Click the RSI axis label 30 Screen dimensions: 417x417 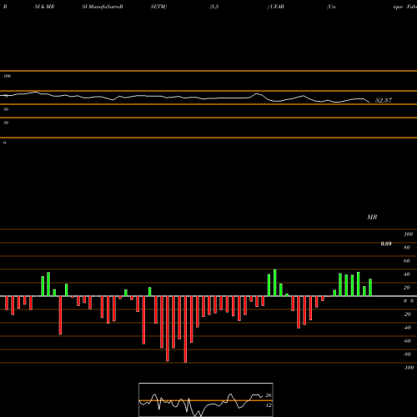coord(6,123)
